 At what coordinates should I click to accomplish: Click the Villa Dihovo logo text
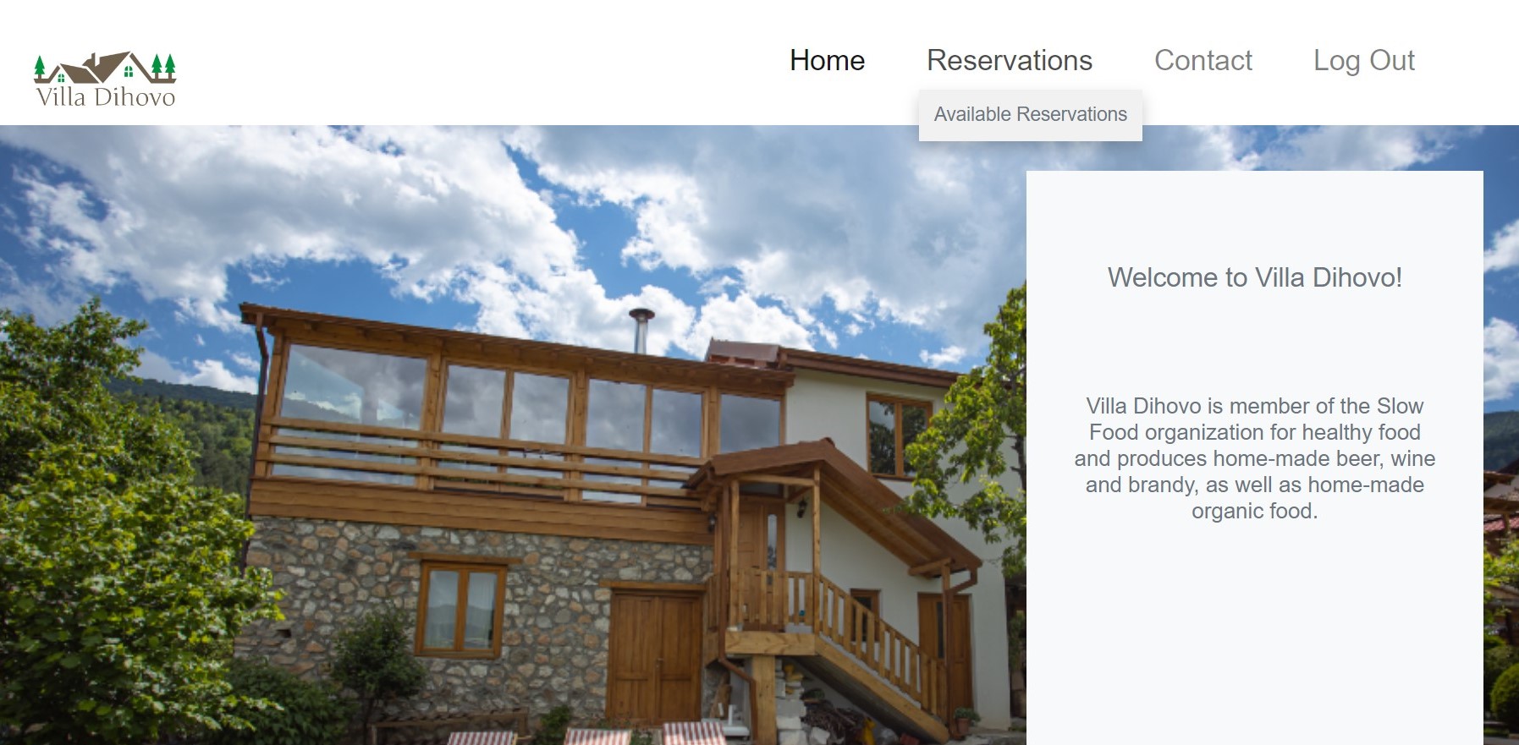[106, 97]
